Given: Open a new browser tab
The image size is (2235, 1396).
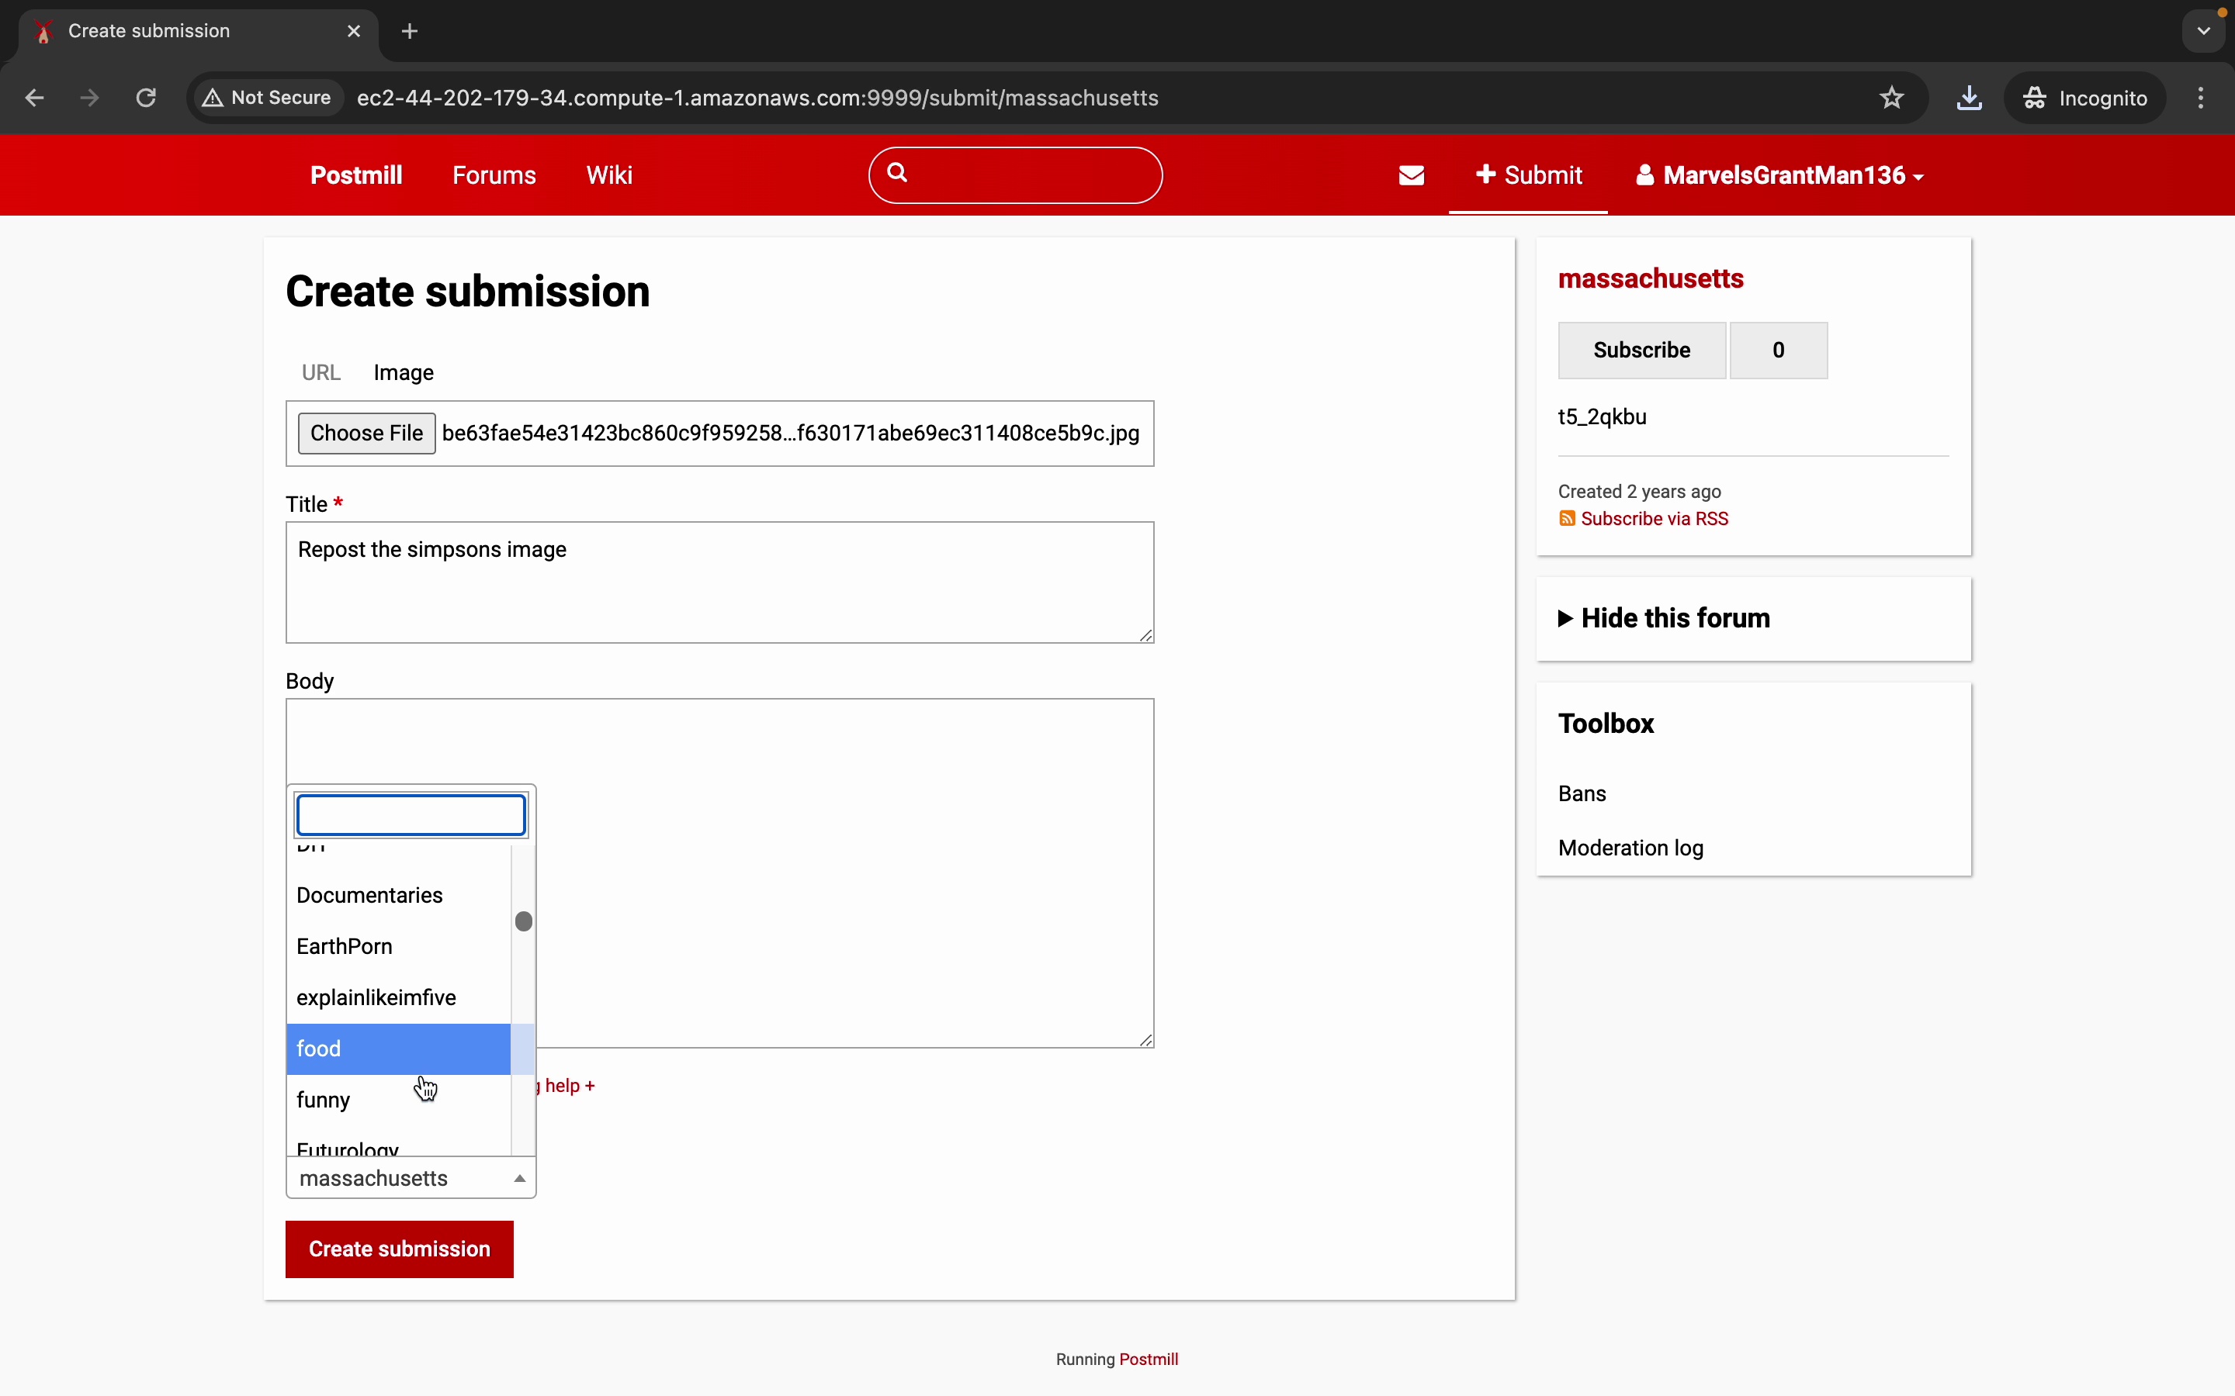Looking at the screenshot, I should 410,31.
